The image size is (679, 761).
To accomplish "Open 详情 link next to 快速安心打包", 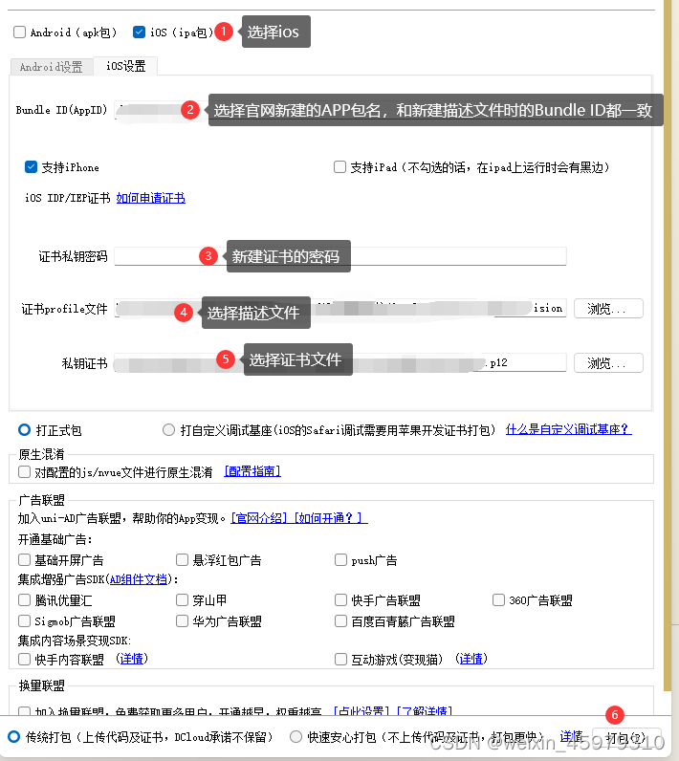I will tap(571, 736).
